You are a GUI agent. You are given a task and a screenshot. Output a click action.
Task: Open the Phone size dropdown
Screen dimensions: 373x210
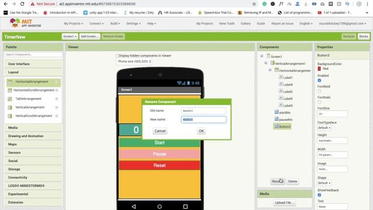click(135, 61)
